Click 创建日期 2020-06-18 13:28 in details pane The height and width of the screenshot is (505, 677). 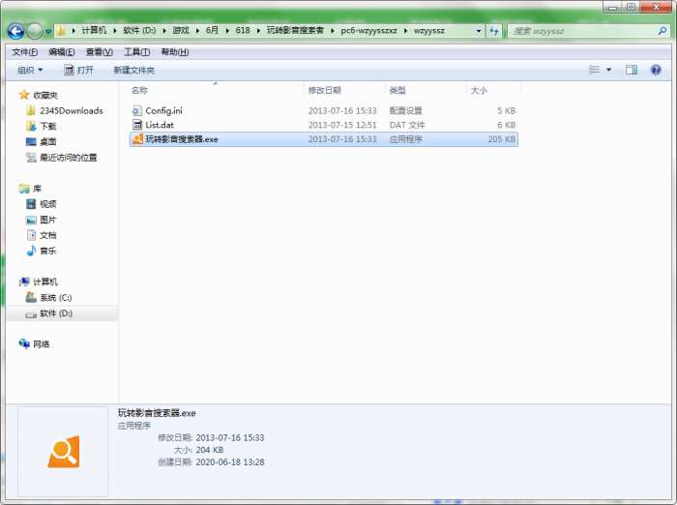(x=211, y=462)
